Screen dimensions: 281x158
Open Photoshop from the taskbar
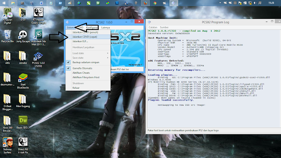pos(117,3)
